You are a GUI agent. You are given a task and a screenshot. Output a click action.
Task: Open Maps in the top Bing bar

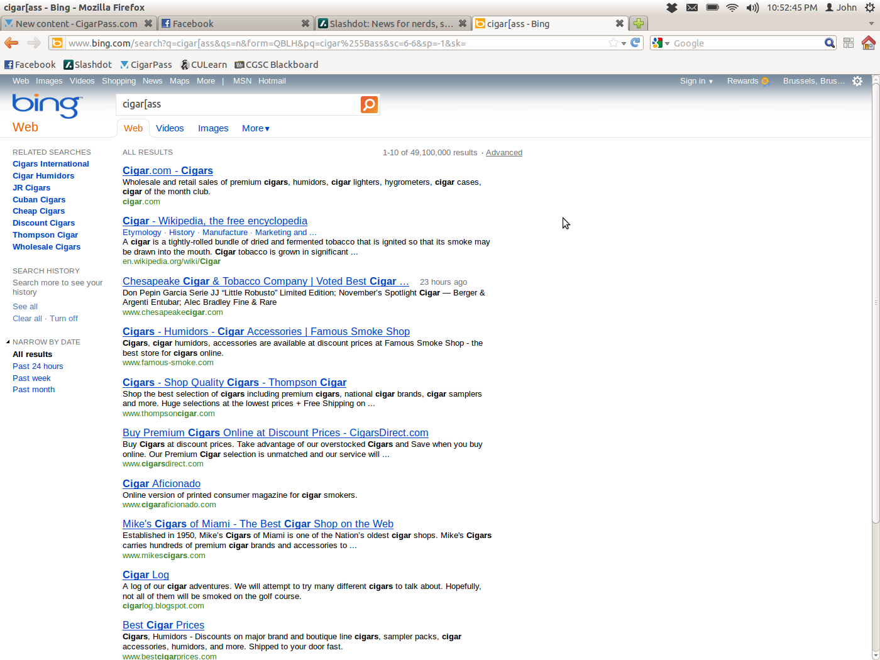179,81
